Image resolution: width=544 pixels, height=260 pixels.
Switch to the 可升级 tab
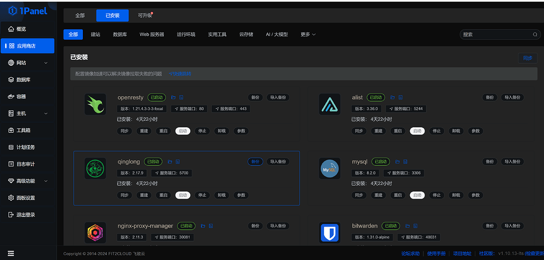pos(144,15)
